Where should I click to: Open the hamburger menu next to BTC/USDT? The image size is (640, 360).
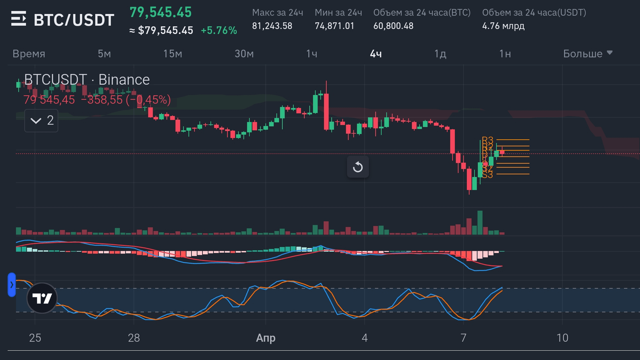[x=18, y=19]
